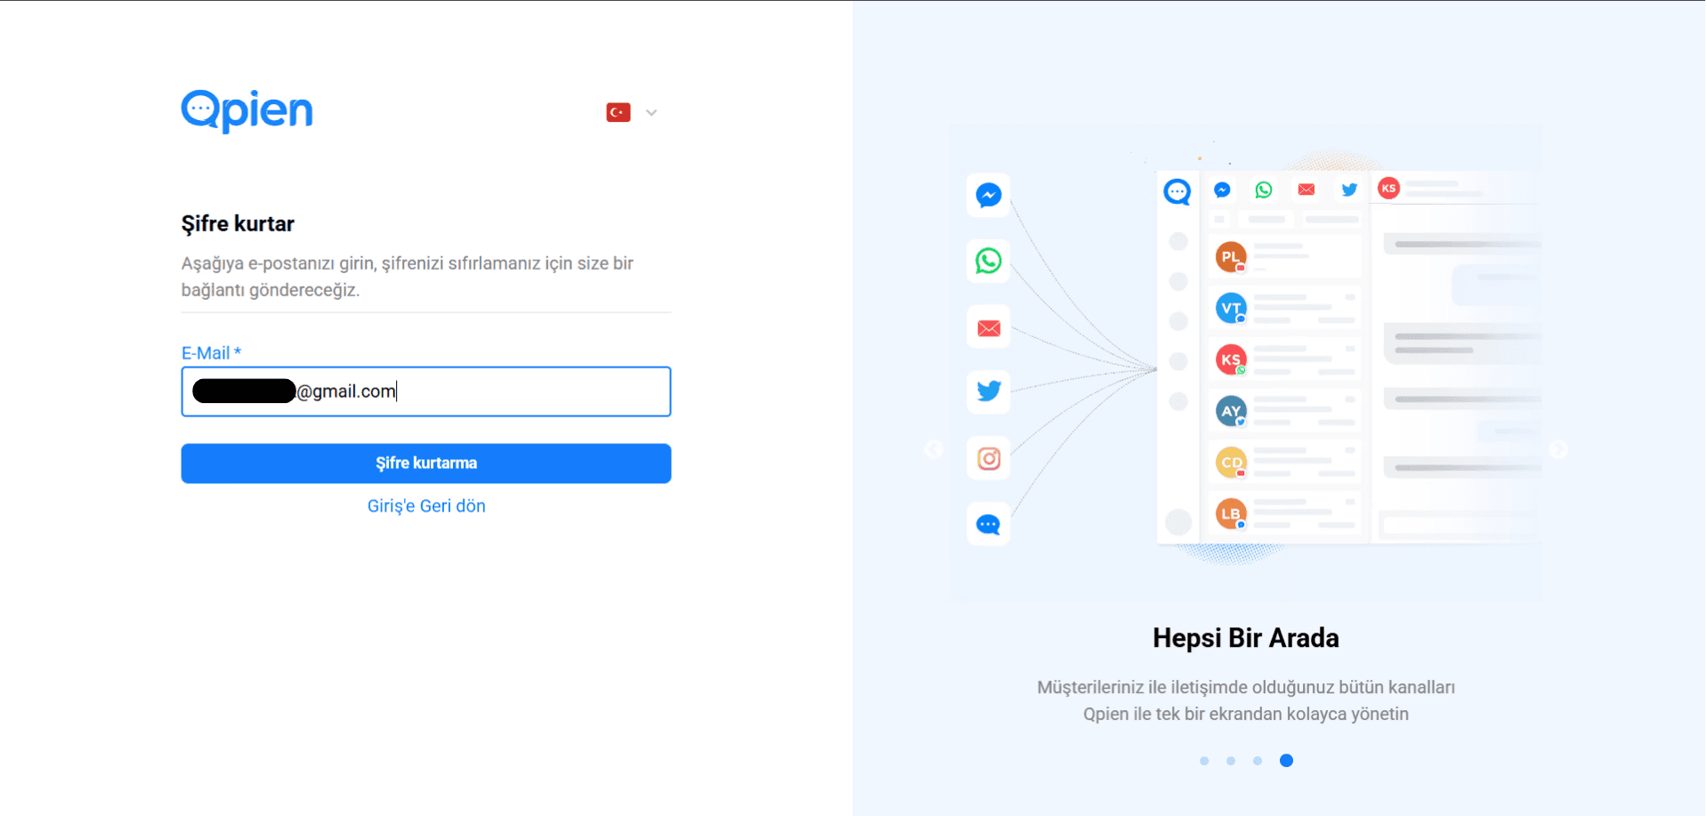Jump to third carousel dot

1258,761
